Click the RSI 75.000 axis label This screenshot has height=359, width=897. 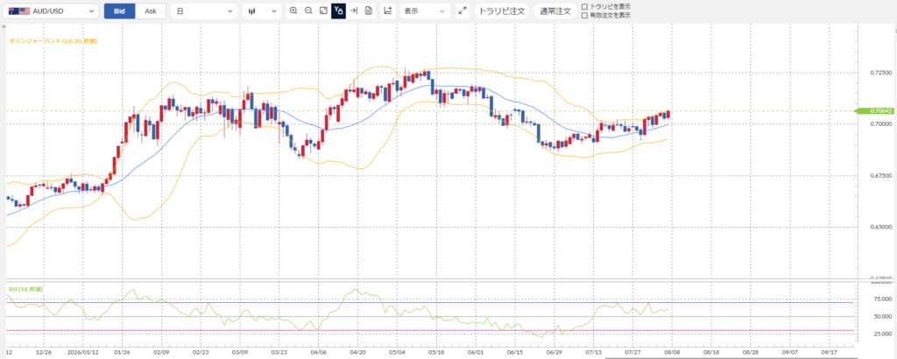click(x=881, y=299)
